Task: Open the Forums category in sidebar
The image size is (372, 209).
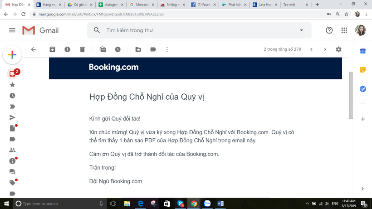Action: point(12,171)
